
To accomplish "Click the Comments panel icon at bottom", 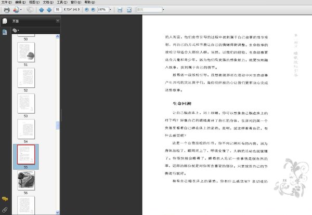I will tap(5, 199).
